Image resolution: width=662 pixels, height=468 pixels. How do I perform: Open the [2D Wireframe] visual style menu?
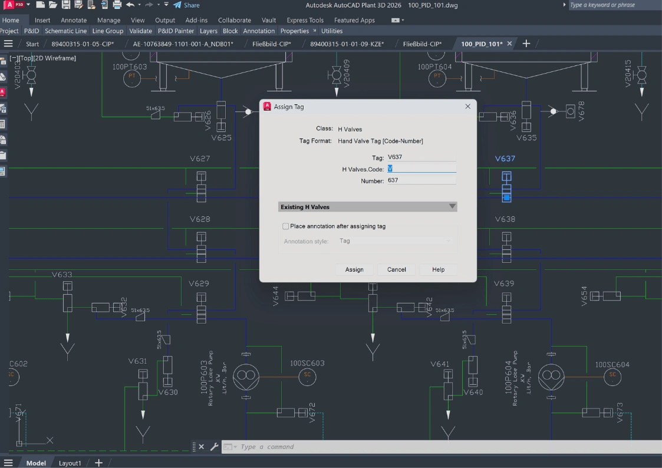coord(54,58)
